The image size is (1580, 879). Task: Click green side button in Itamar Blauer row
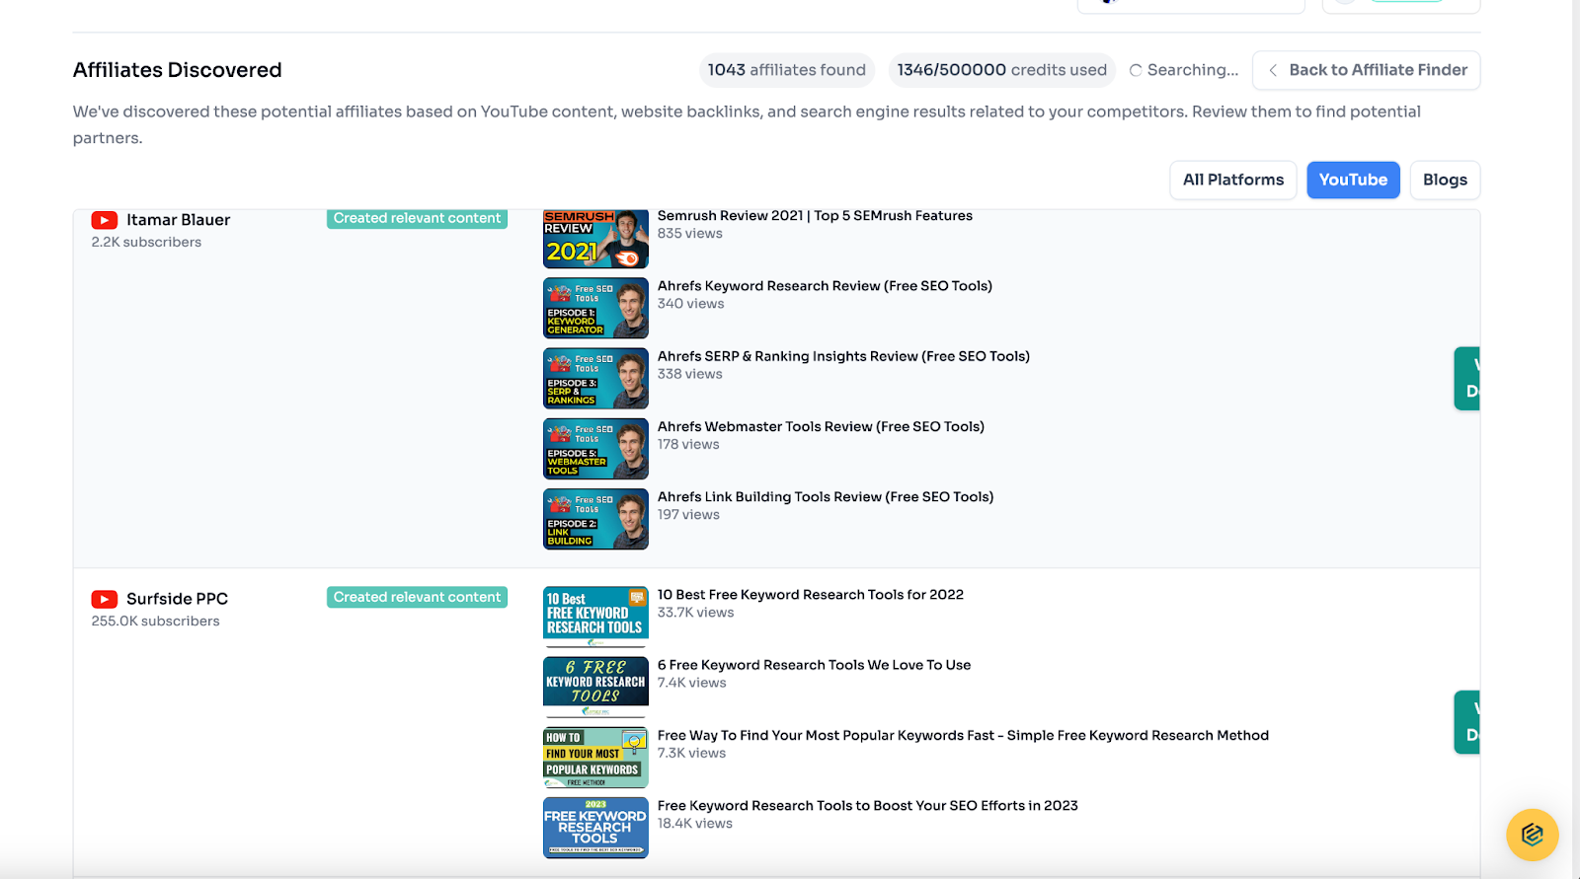click(x=1467, y=379)
